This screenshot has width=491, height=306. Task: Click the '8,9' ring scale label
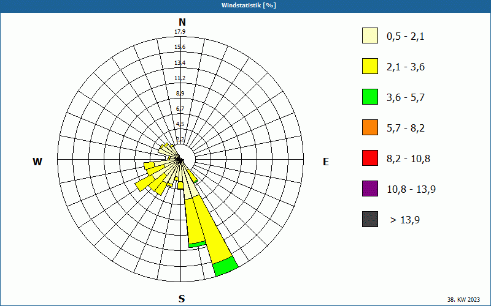[x=180, y=94]
